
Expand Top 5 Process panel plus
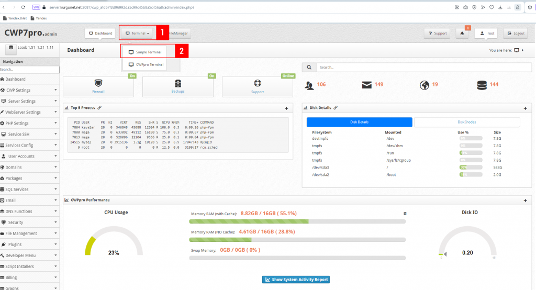click(x=286, y=108)
